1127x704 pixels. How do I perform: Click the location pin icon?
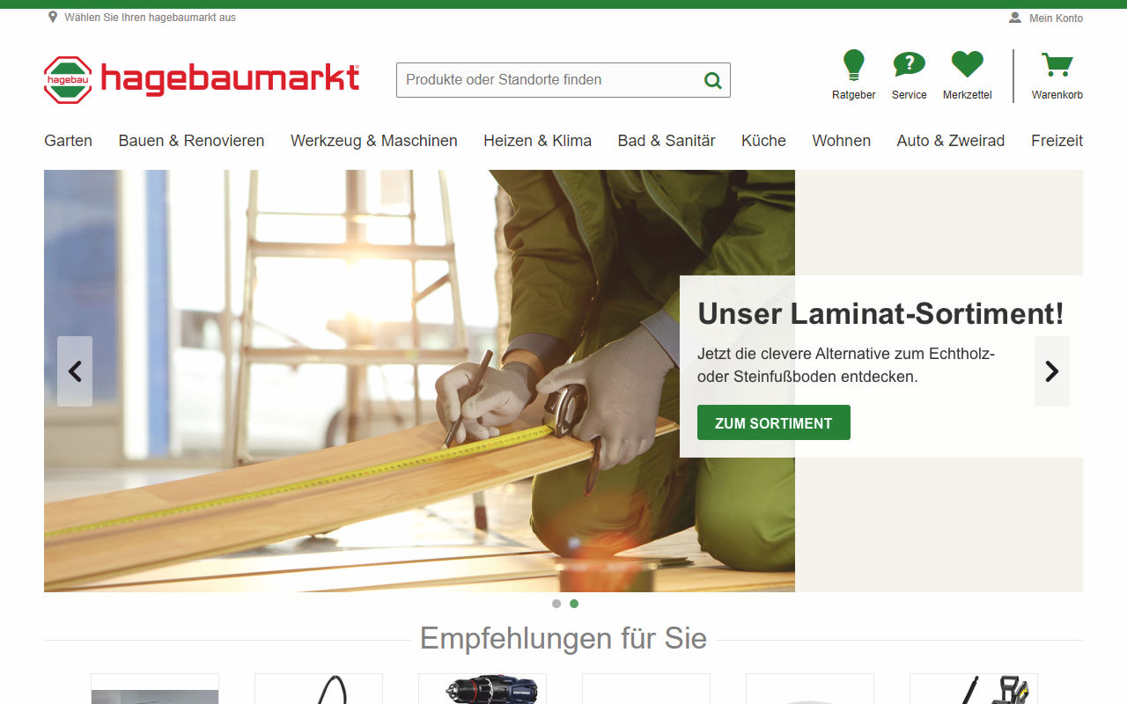tap(53, 17)
